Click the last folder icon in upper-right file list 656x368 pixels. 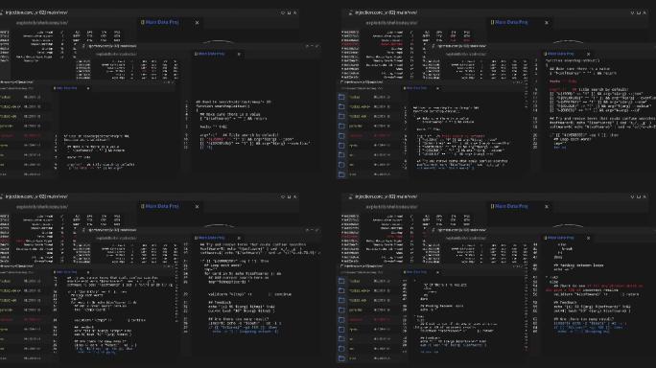coord(341,174)
